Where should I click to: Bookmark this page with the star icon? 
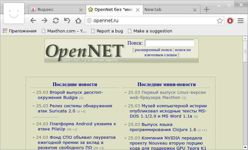coord(220,21)
